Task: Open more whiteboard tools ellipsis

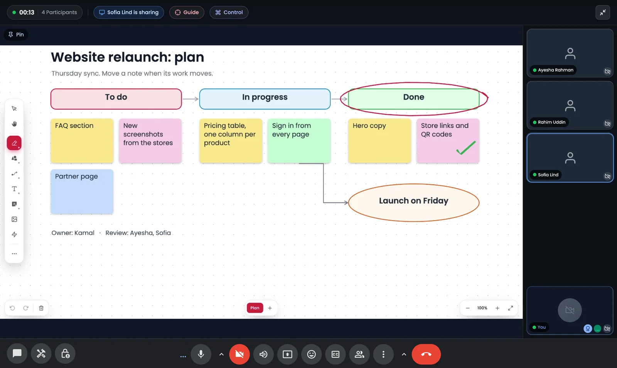Action: click(14, 254)
